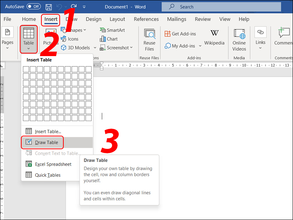Open the References tab
Screen dimensions: 293x220
coord(146,19)
